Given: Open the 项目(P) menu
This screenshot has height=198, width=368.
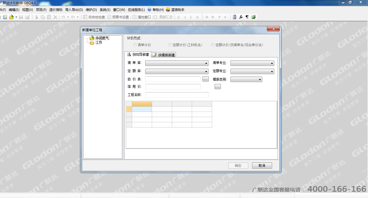Looking at the screenshot, I should click(41, 10).
